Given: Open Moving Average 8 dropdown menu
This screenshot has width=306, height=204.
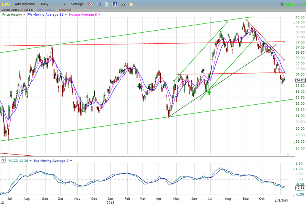Looking at the screenshot, I should coord(99,15).
